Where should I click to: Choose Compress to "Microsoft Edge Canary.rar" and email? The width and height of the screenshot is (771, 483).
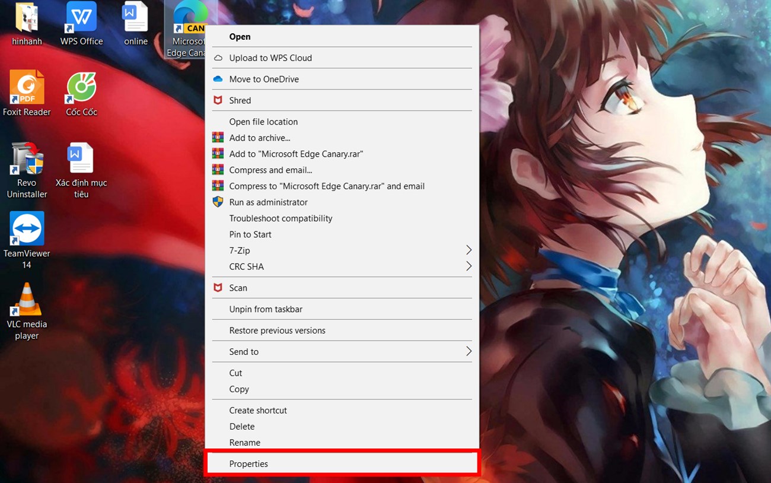pos(342,186)
